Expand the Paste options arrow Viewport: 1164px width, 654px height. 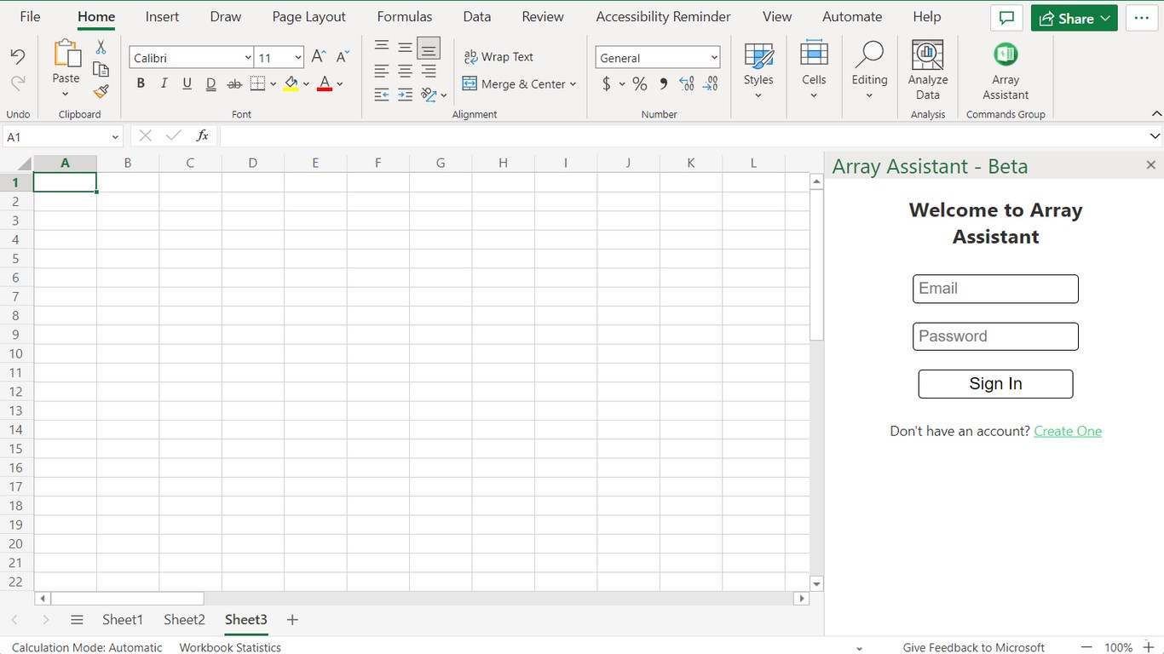pos(66,95)
